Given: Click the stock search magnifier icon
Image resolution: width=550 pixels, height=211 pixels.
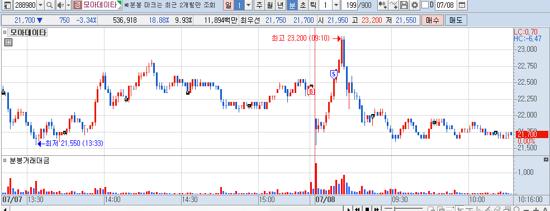Looking at the screenshot, I should [49, 5].
